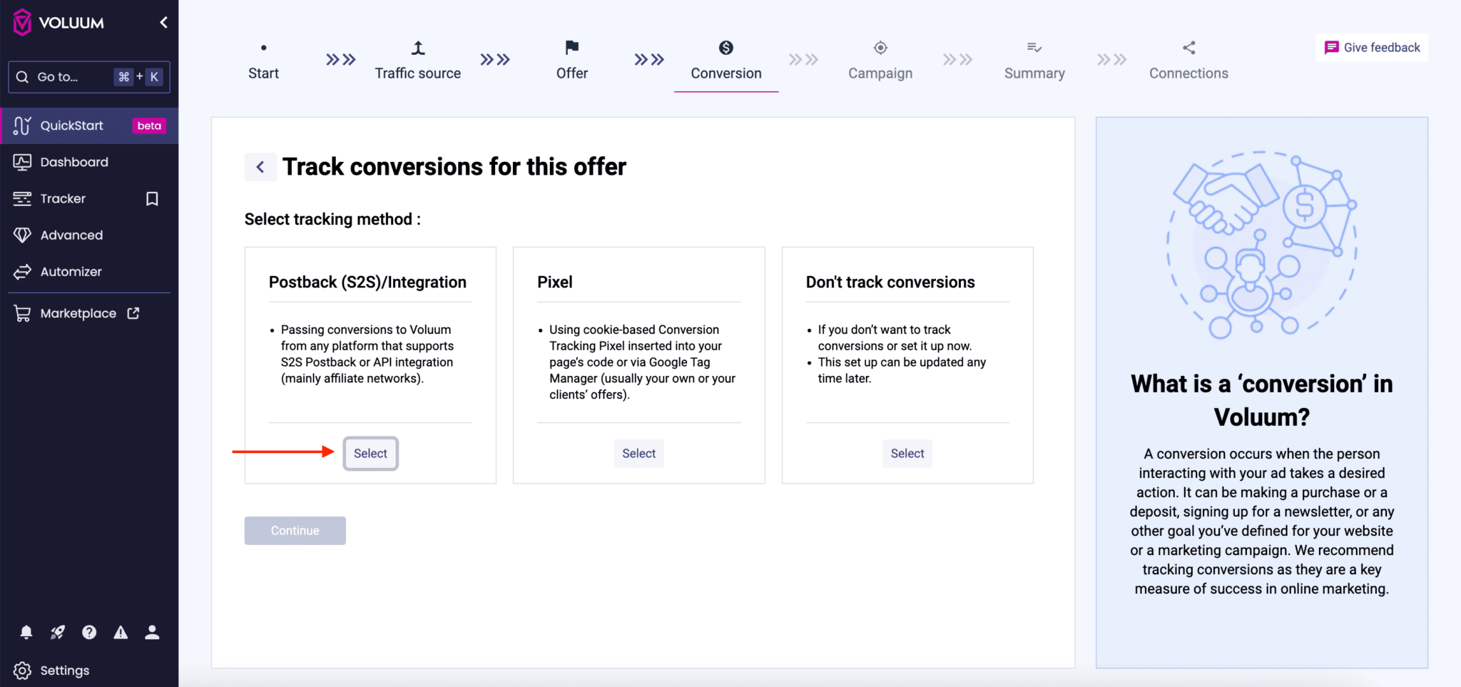Select the Postback (S2S)/Integration tracking method

pyautogui.click(x=370, y=453)
